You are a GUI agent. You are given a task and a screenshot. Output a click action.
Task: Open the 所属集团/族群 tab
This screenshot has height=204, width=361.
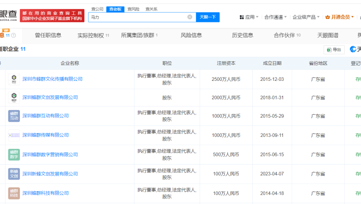139,35
